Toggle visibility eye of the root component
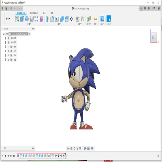Screen dimensions: 162x162 click(7, 34)
